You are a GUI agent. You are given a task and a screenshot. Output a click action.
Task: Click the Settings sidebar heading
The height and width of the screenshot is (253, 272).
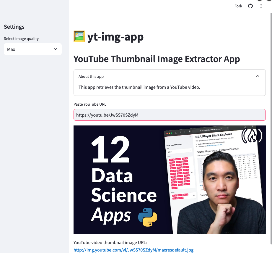14,27
